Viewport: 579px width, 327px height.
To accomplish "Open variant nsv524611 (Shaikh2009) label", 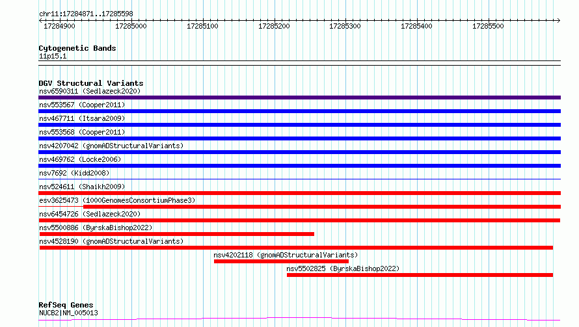I will (82, 187).
